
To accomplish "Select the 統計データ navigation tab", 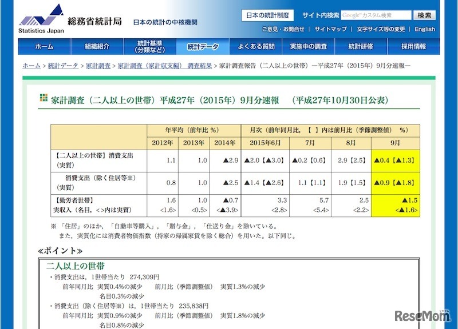I will click(203, 46).
